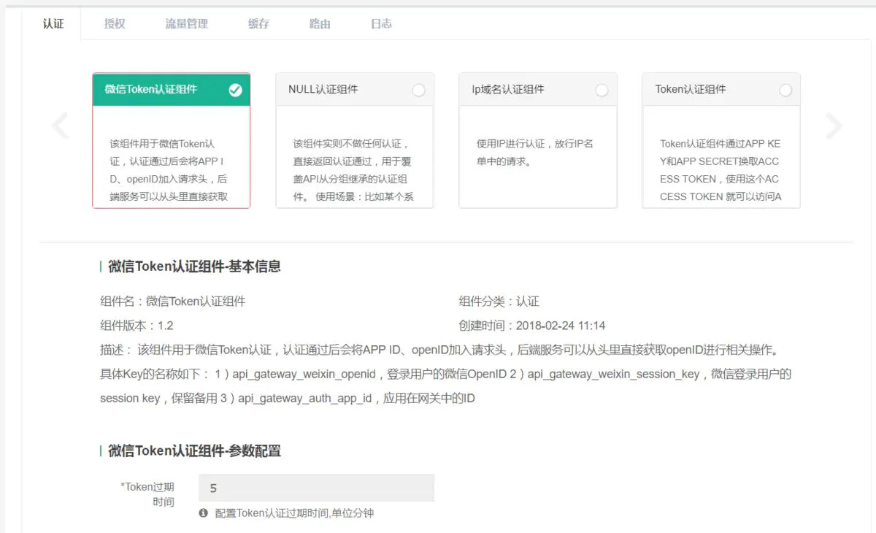Click the Token过期时间 input field
Image resolution: width=876 pixels, height=533 pixels.
316,488
